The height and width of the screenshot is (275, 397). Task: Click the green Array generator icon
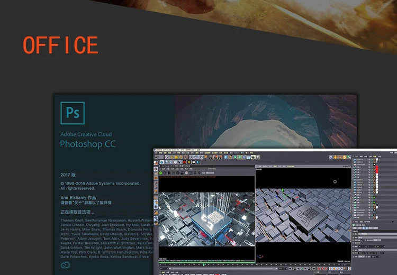click(239, 157)
